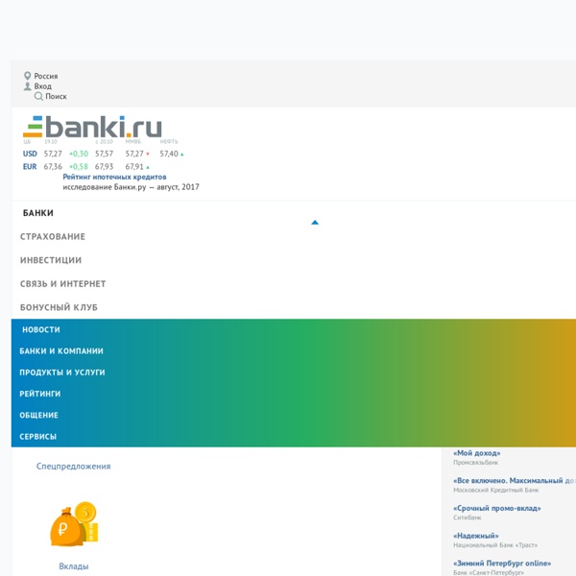Select the СТРАХОВАНИЕ section
576x576 pixels.
pyautogui.click(x=53, y=236)
